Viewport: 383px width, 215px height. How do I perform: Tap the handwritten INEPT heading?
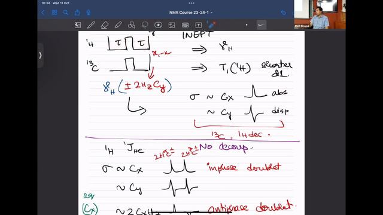(x=197, y=35)
